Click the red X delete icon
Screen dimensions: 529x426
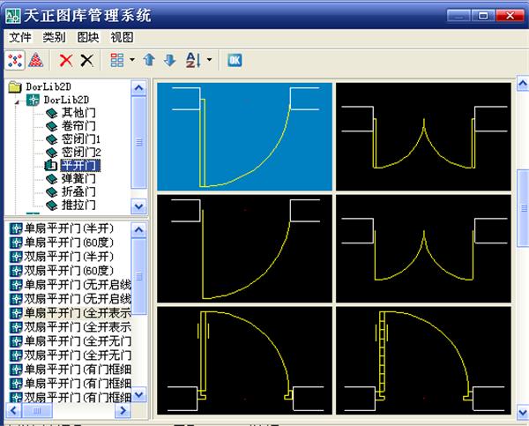[66, 61]
